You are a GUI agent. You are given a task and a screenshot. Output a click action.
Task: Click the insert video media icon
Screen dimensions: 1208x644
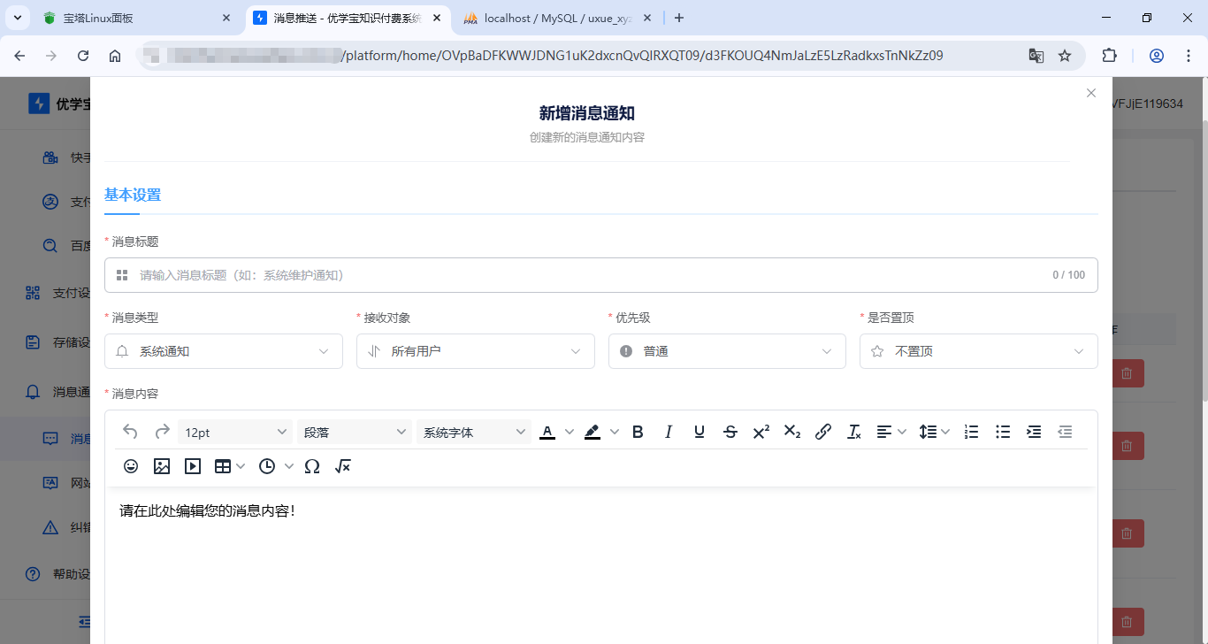(193, 466)
